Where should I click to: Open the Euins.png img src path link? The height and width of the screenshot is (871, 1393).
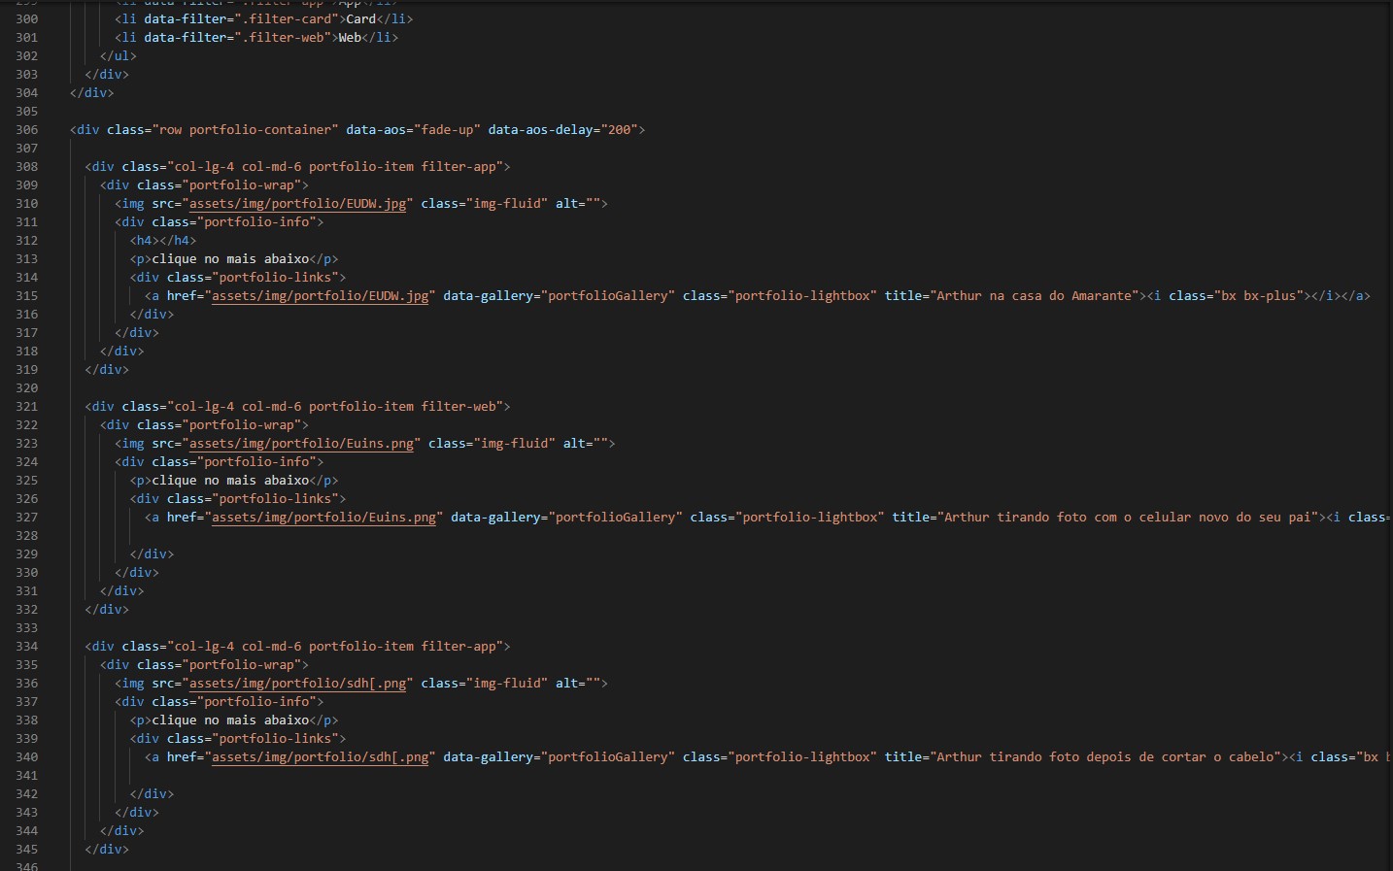301,444
